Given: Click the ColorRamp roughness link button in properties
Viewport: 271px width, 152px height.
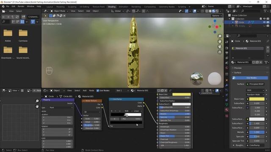Looking at the screenshot, I should point(255,145).
